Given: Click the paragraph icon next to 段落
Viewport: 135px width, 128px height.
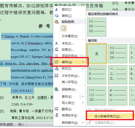Looking at the screenshot, I should pyautogui.click(x=56, y=49).
